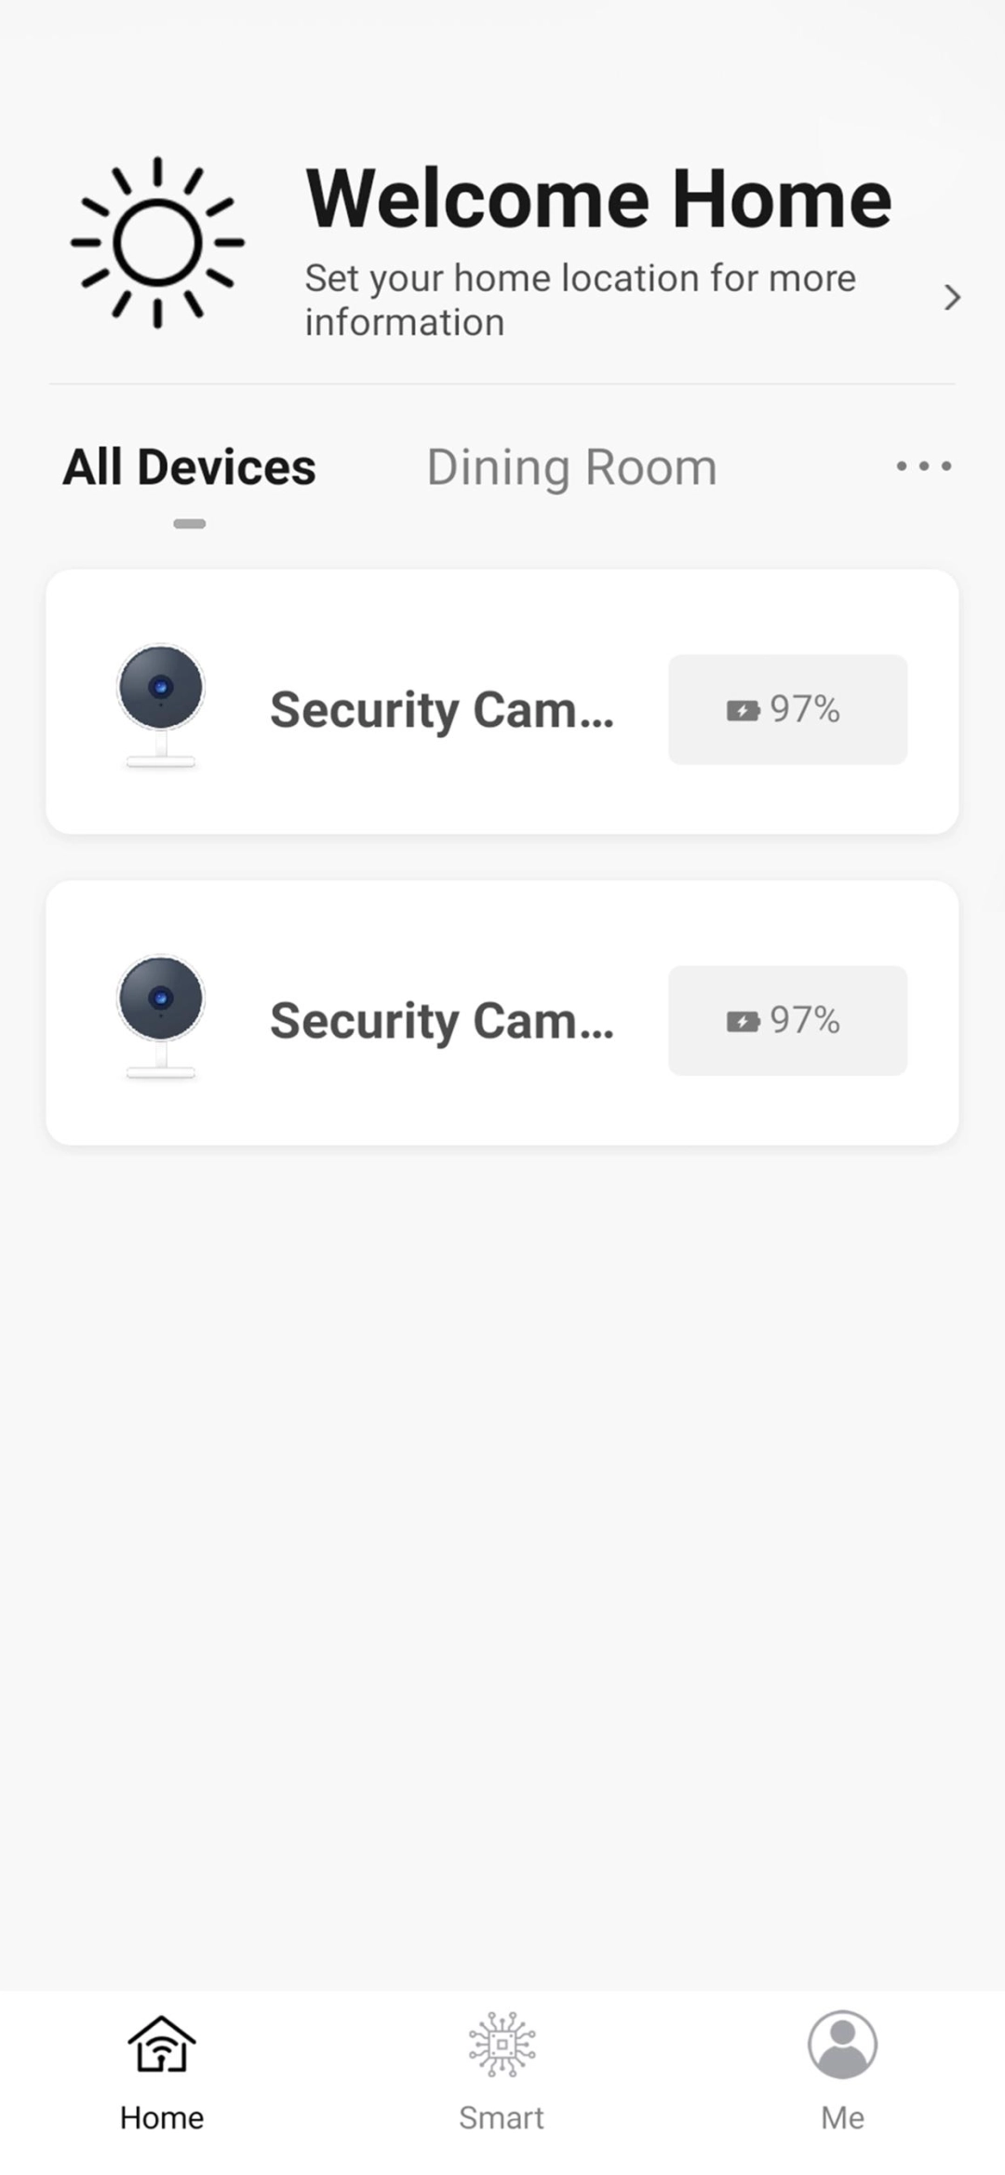Tap the second Security Camera thumbnail image
The image size is (1005, 2175).
point(161,1015)
